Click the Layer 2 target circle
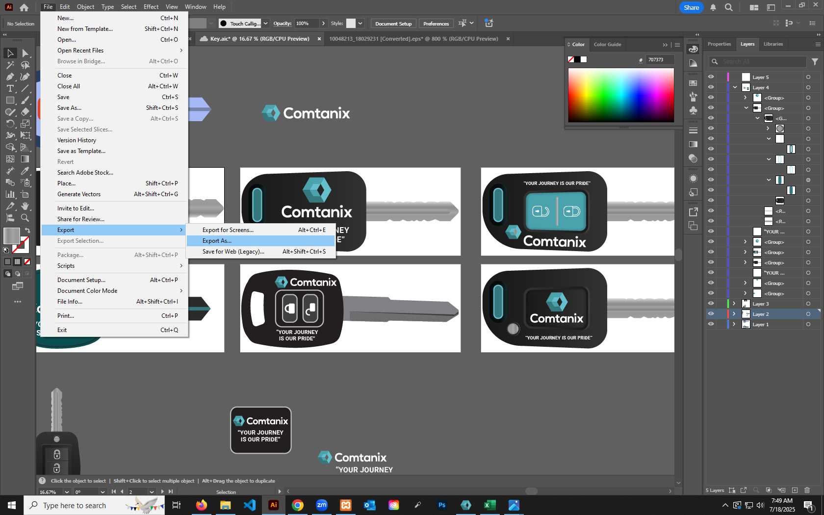 (808, 314)
